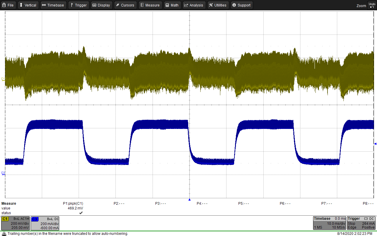Click the 200 mV/div scale in C1 box
This screenshot has width=377, height=236.
[x=20, y=224]
